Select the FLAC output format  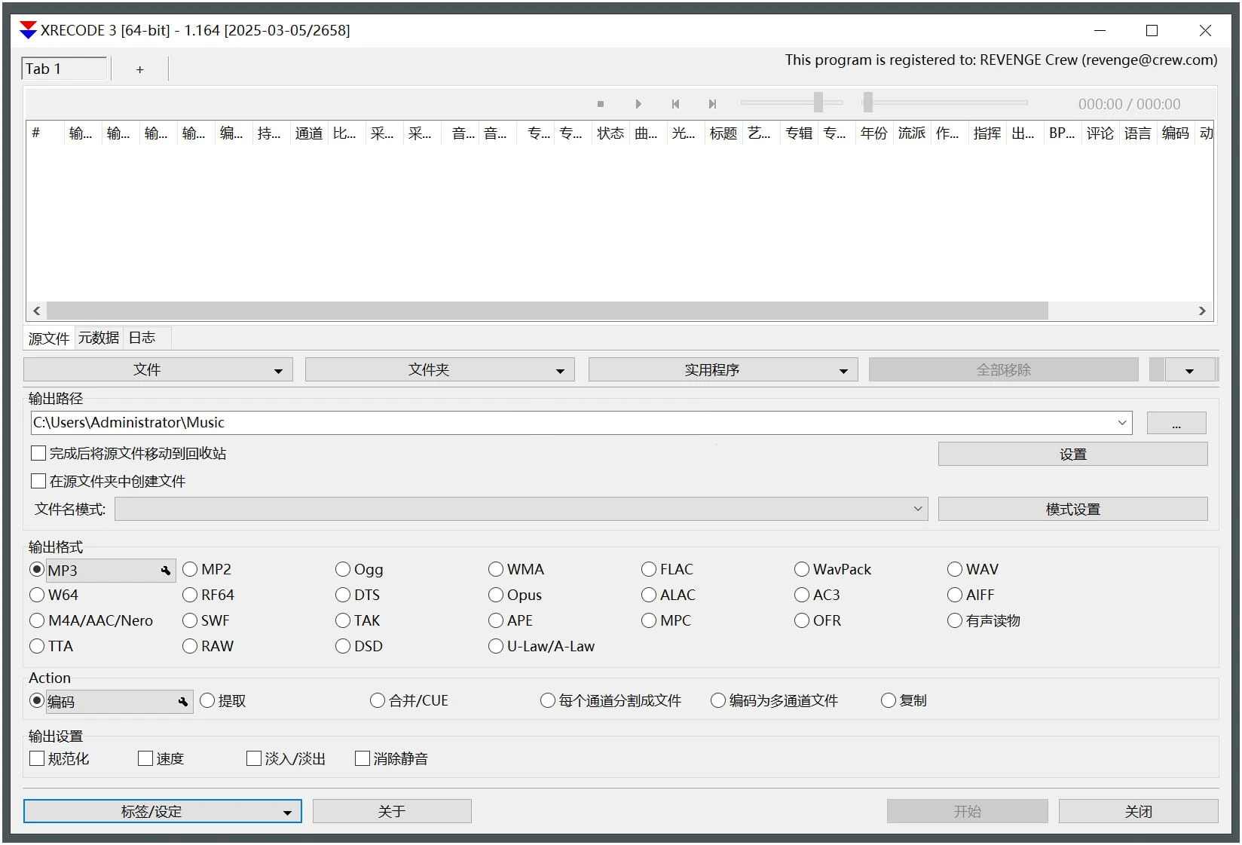click(x=649, y=569)
